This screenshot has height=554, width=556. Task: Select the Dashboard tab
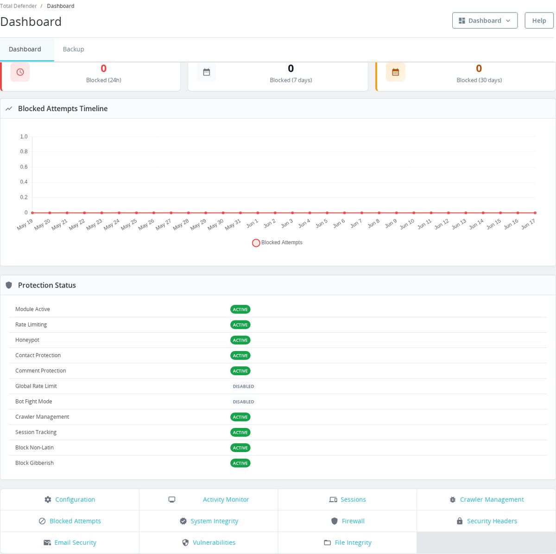[25, 49]
